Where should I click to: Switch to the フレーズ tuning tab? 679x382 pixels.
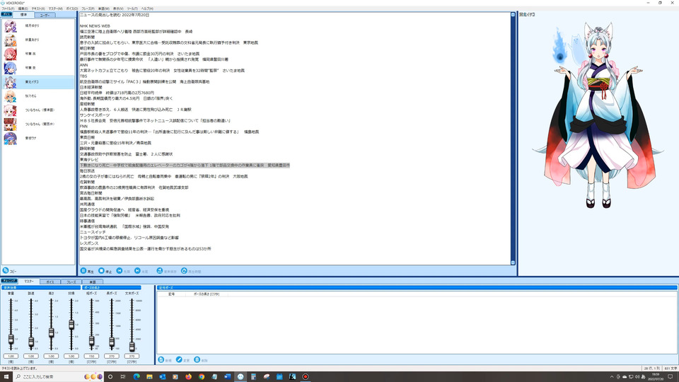(x=71, y=282)
